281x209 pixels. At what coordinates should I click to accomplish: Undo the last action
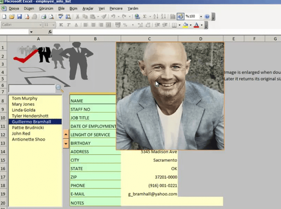click(113, 16)
